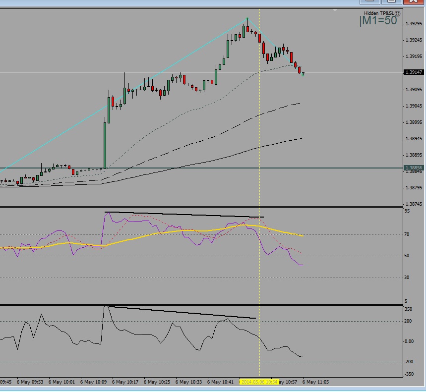The image size is (426, 392).
Task: Click price scale value 1.39095
Action: [414, 89]
